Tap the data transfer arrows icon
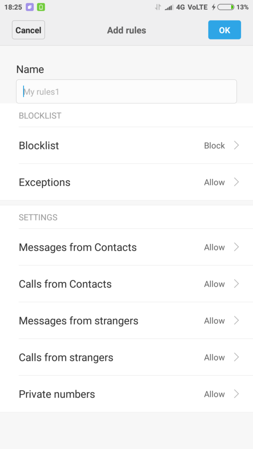 pos(158,7)
